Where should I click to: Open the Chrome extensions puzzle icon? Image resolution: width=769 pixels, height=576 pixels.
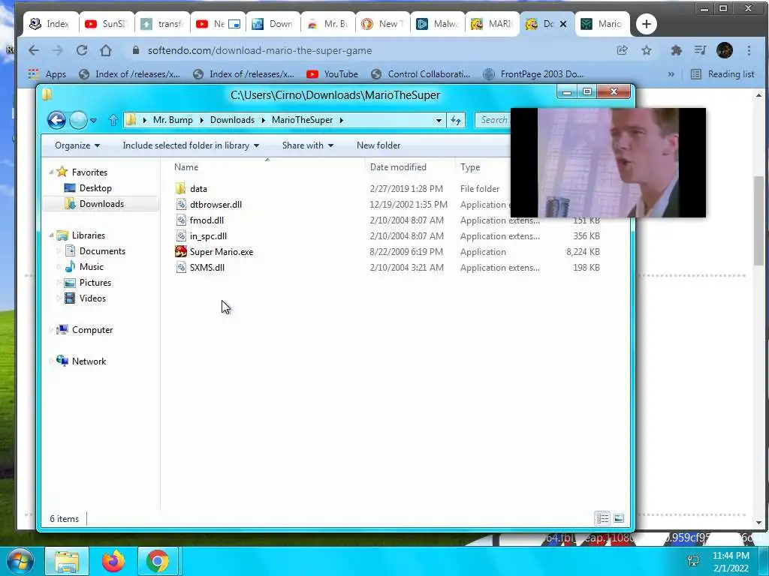(x=677, y=50)
